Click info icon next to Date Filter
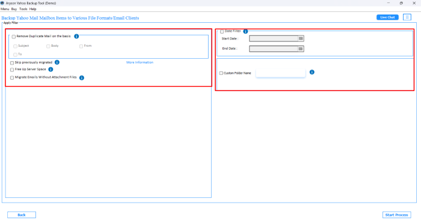The width and height of the screenshot is (421, 223). point(245,31)
